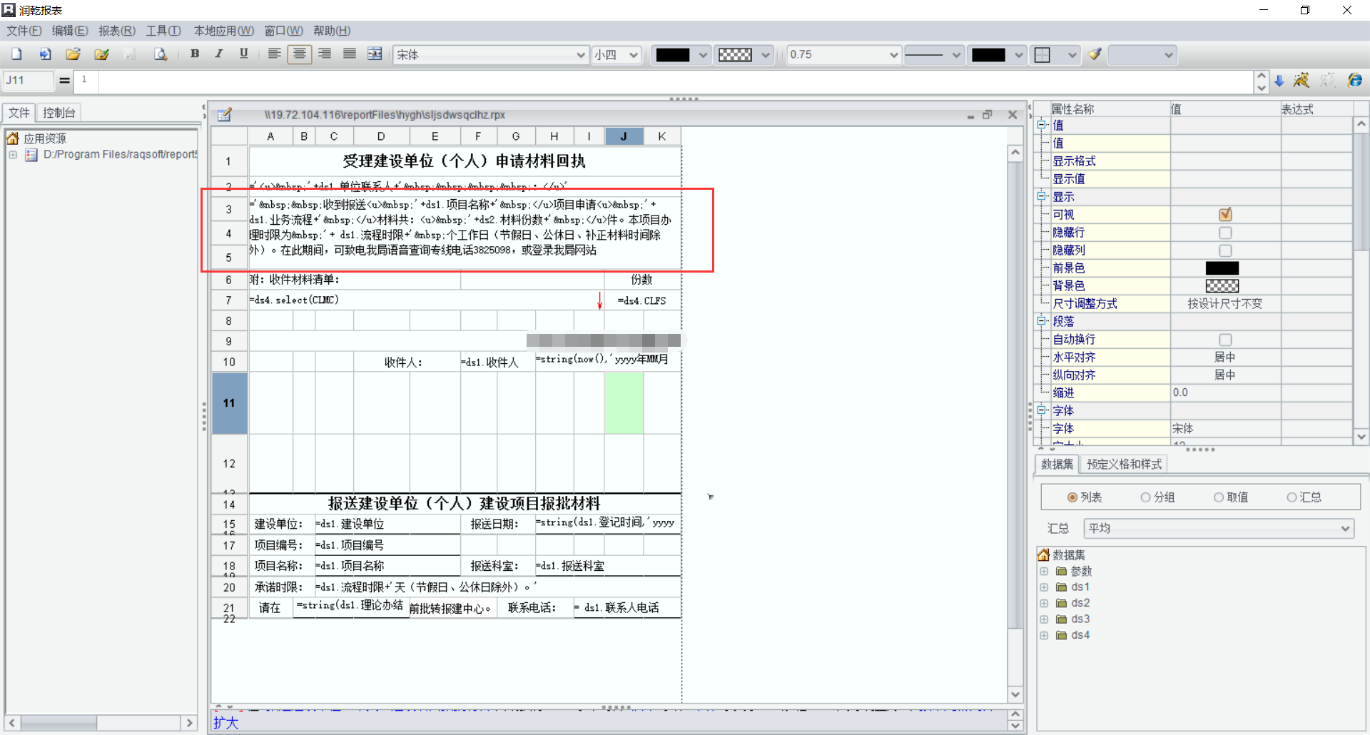
Task: Open print preview with the magnifier icon
Action: point(161,54)
